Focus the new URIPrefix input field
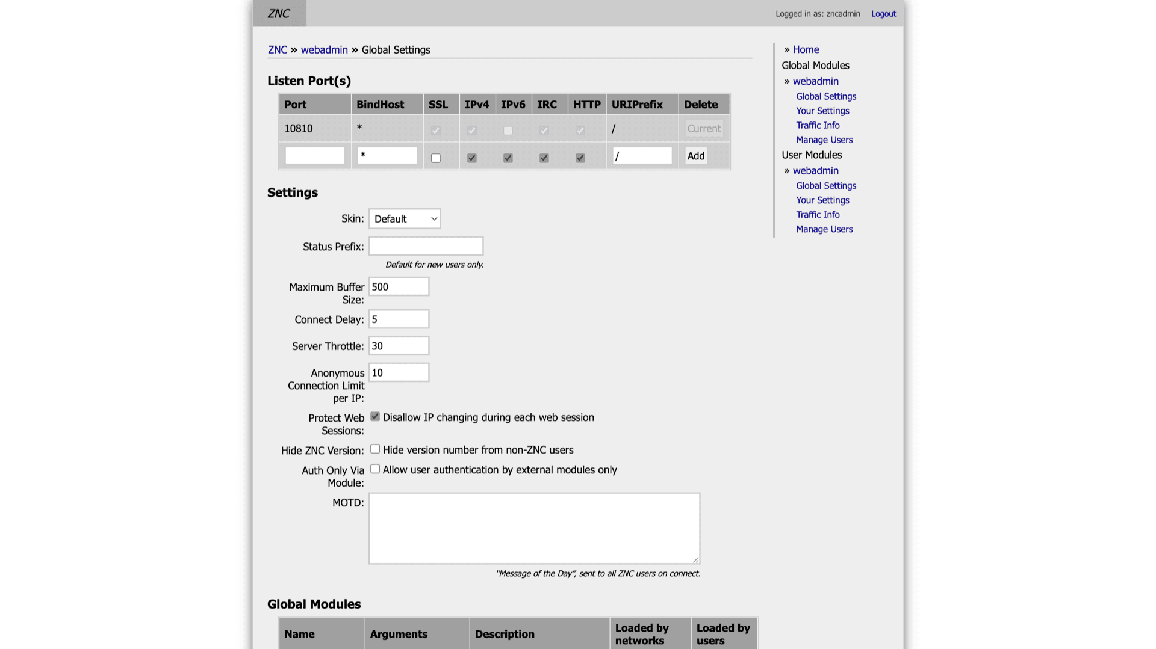Screen dimensions: 1156x649 tap(642, 156)
